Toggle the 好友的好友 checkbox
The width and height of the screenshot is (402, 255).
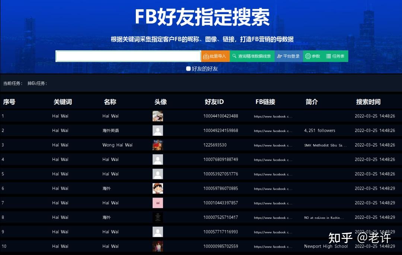point(189,69)
